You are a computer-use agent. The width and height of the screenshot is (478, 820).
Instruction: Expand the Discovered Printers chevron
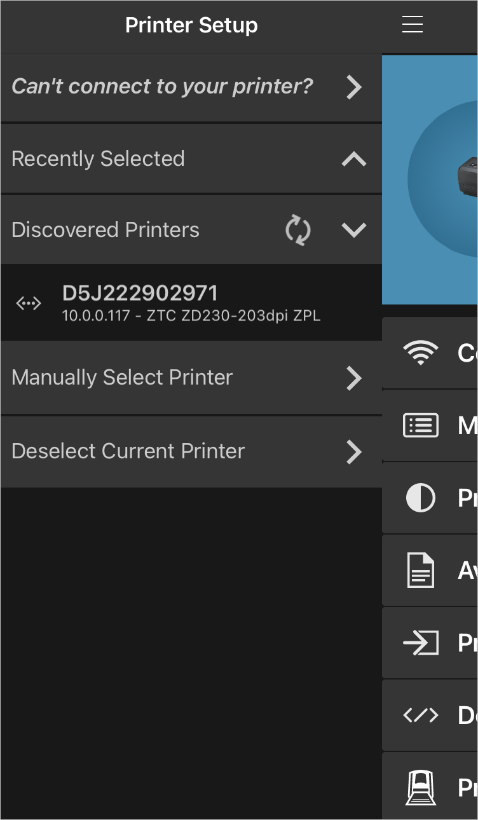click(x=354, y=230)
